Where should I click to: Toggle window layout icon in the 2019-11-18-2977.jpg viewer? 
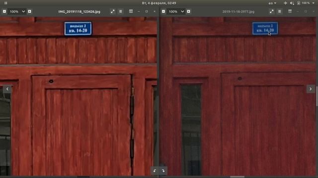click(x=290, y=11)
